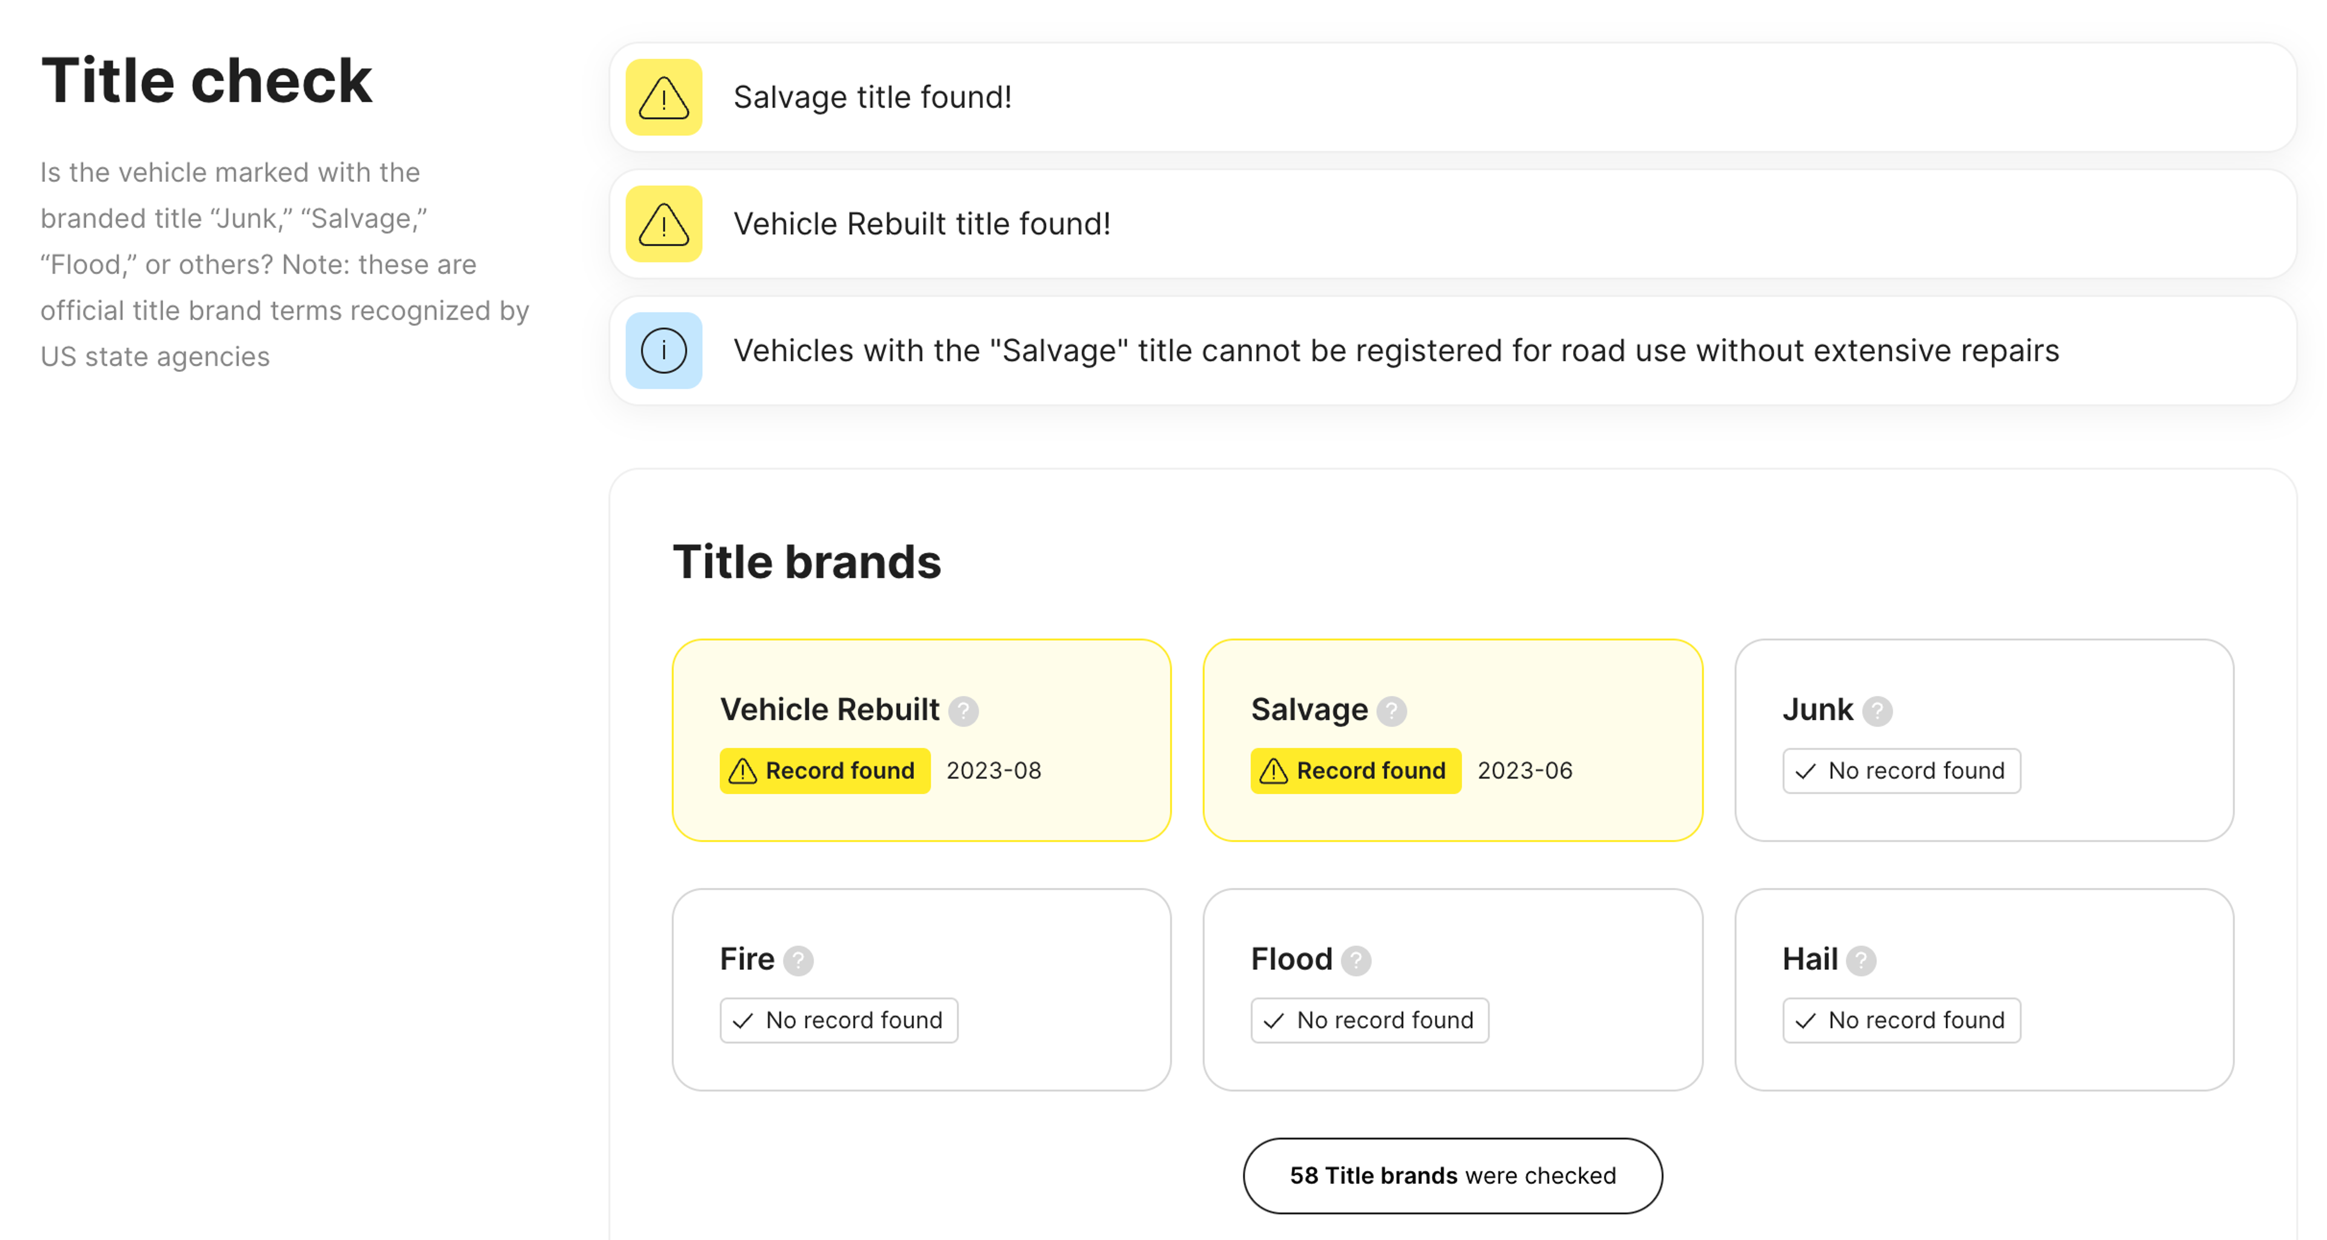Open the Vehicle Rebuilt help question mark
2327x1240 pixels.
pos(963,712)
